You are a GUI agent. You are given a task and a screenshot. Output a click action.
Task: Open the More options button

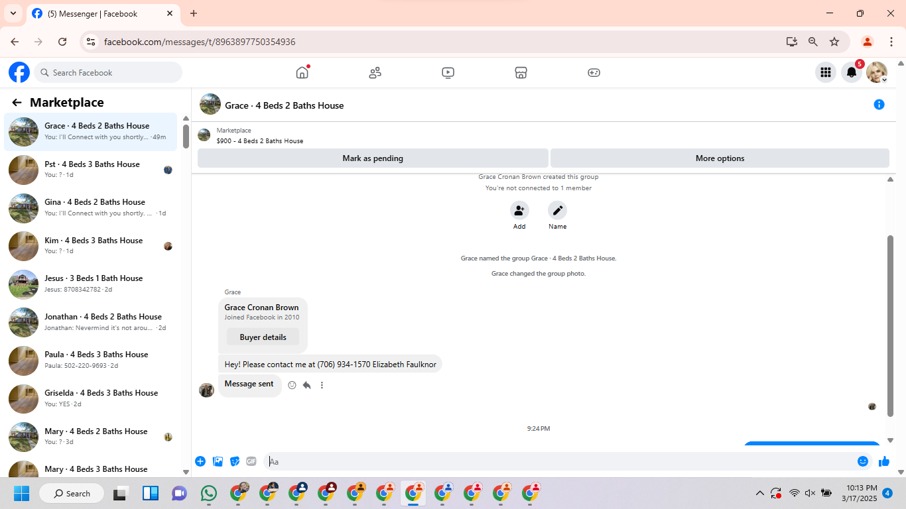(720, 158)
